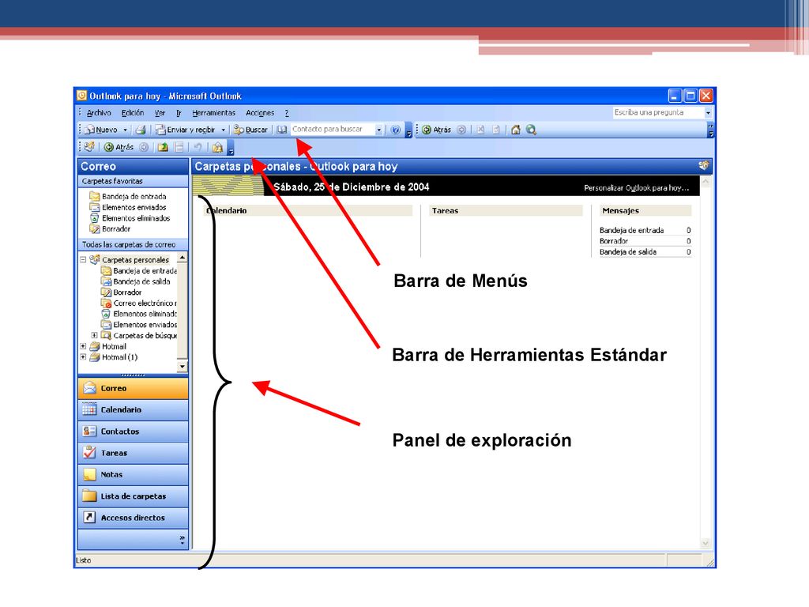Click Enviar y recibir button
This screenshot has height=607, width=809.
click(186, 130)
